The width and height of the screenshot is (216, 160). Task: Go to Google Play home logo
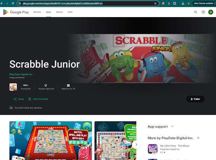16,12
